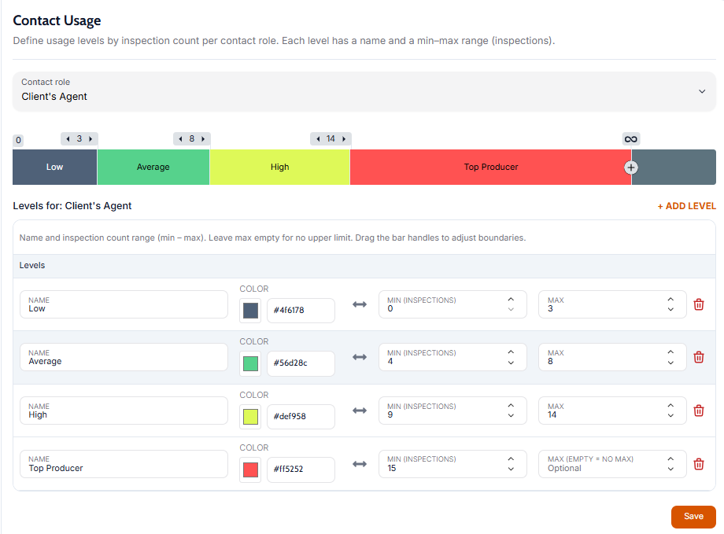Viewport: 724px width, 534px height.
Task: Delete the Top Producer level row
Action: pos(698,464)
